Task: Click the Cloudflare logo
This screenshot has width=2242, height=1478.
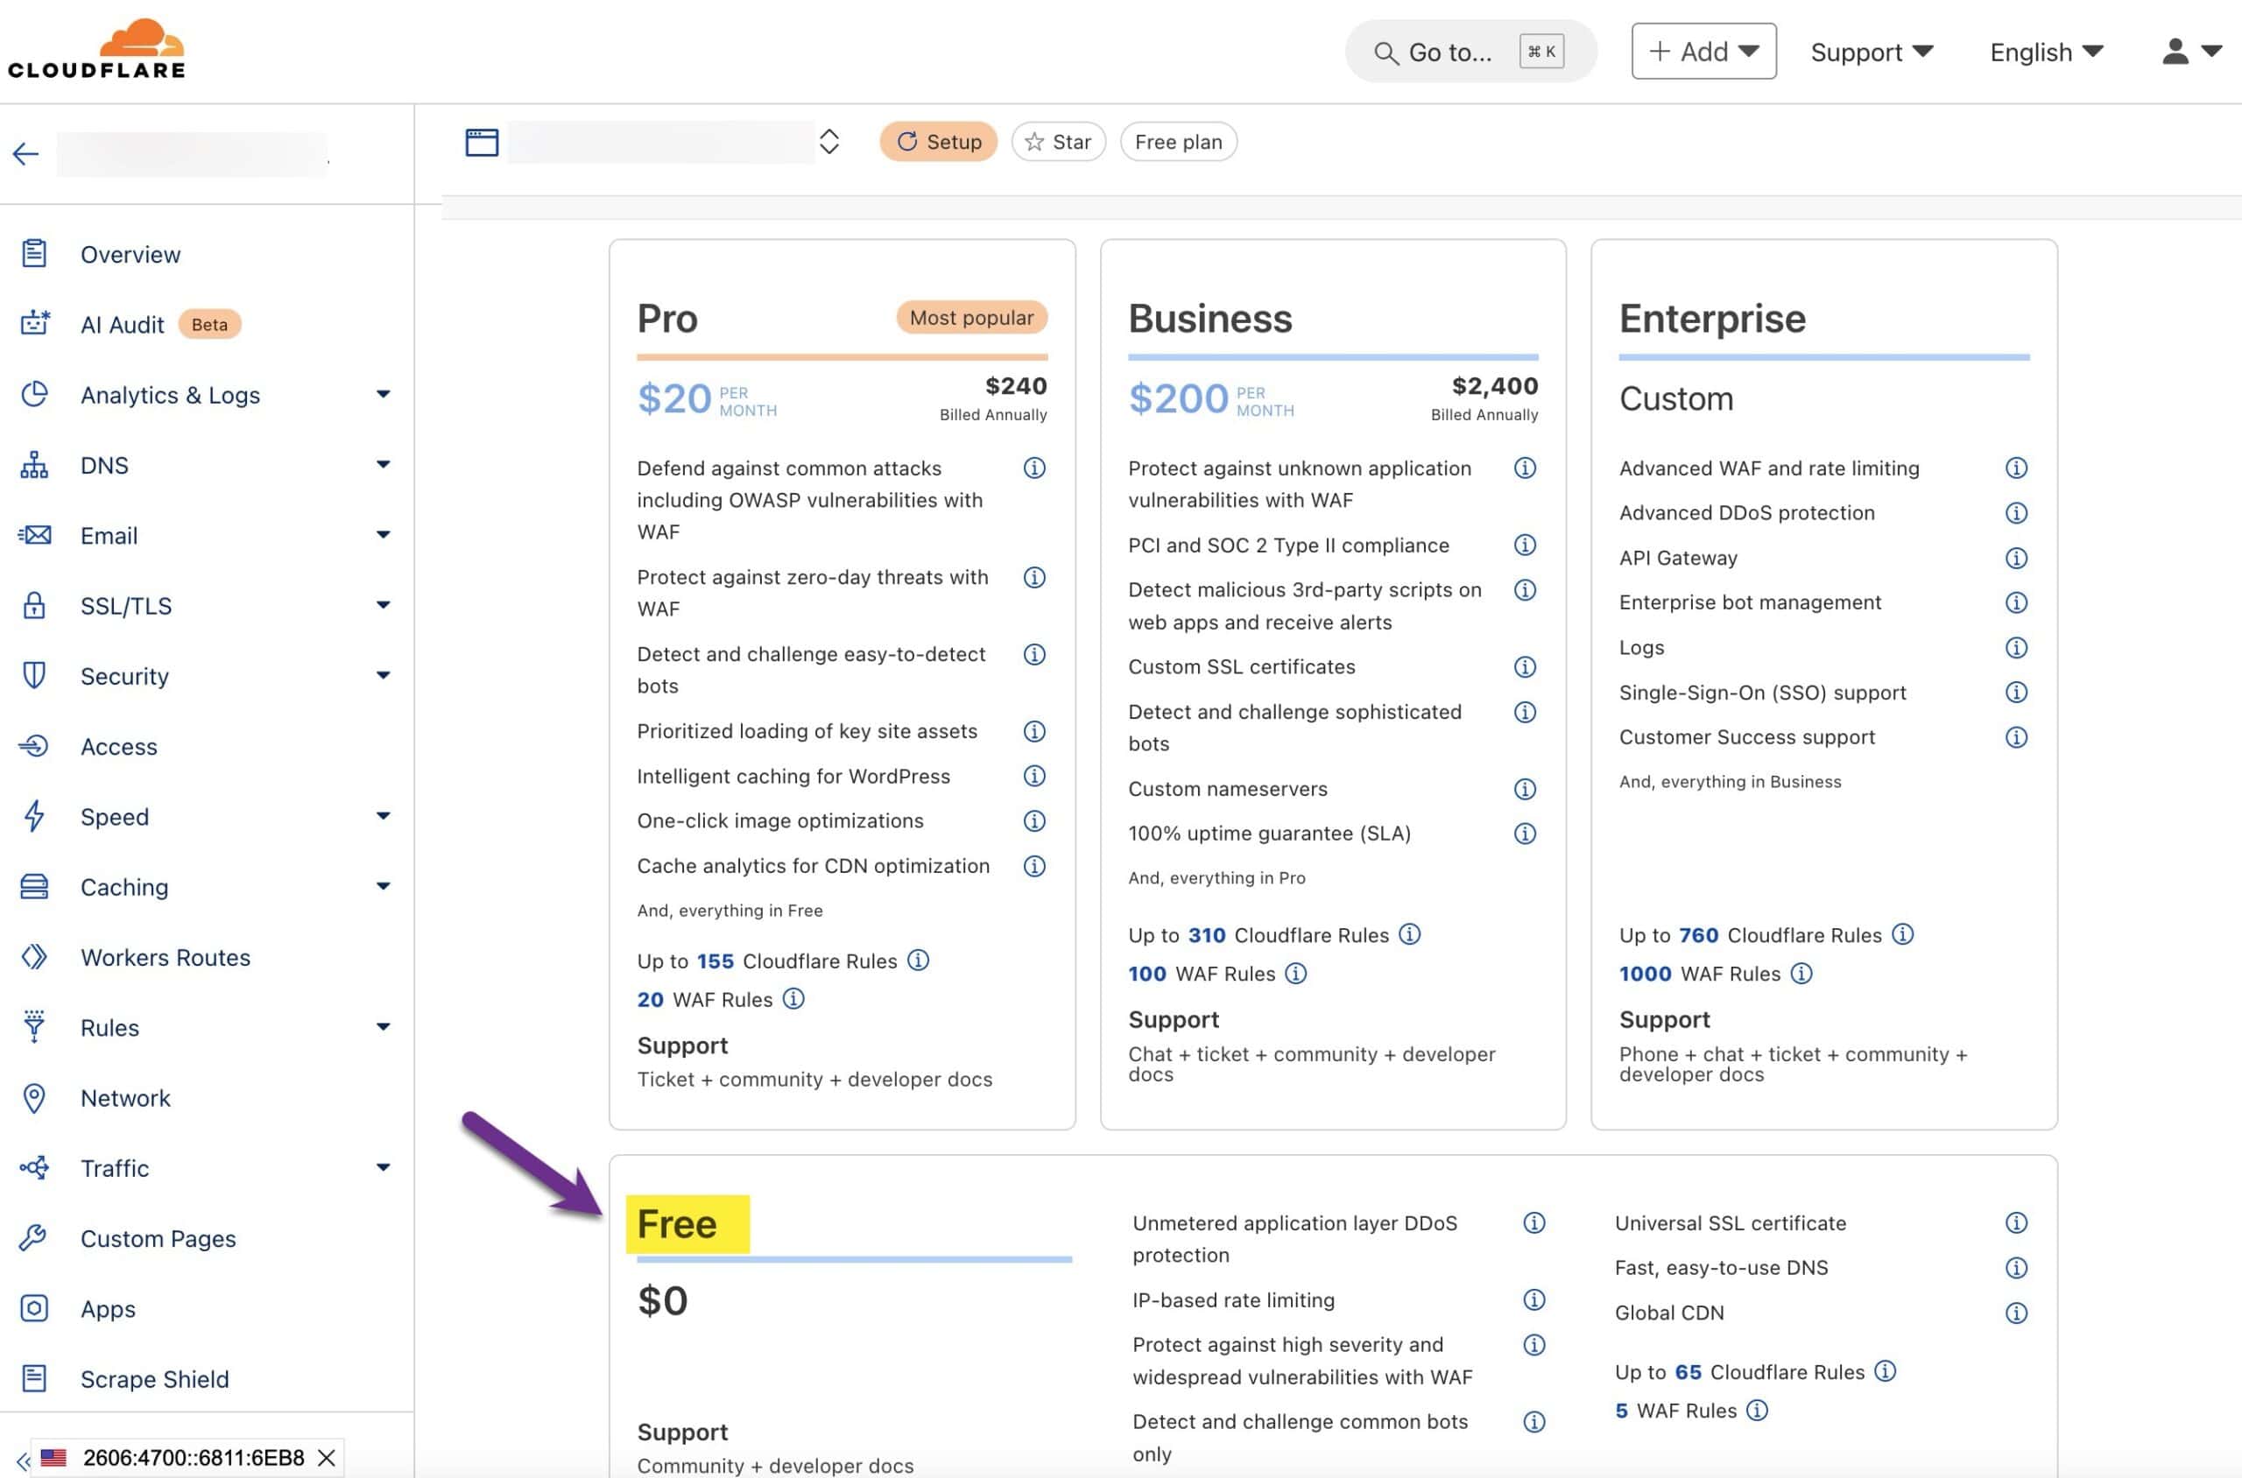Action: click(x=96, y=48)
